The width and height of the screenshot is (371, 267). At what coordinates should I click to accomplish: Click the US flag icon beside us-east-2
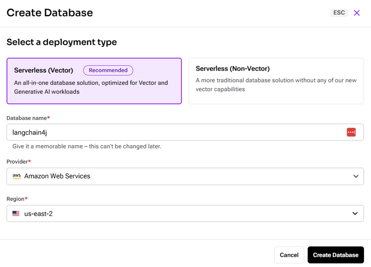coord(16,213)
